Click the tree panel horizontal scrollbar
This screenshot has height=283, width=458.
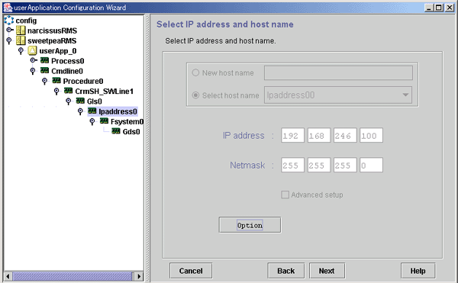(73, 276)
